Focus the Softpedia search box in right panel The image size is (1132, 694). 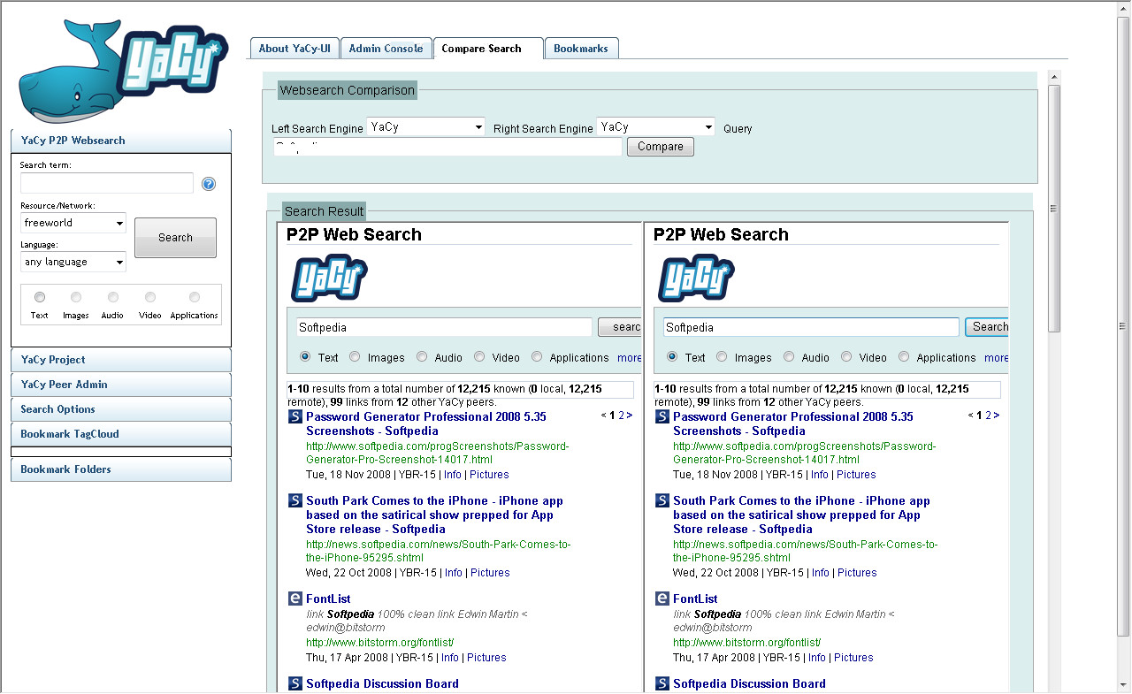pyautogui.click(x=811, y=327)
